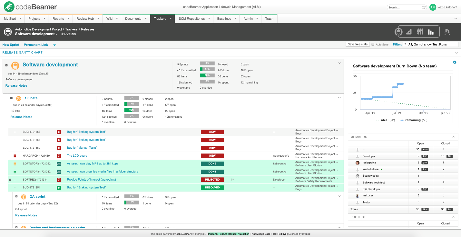Click the QA sprint 10% progress bar
The image size is (461, 237).
tap(132, 202)
